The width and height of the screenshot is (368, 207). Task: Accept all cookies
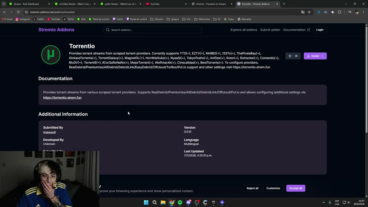(296, 188)
